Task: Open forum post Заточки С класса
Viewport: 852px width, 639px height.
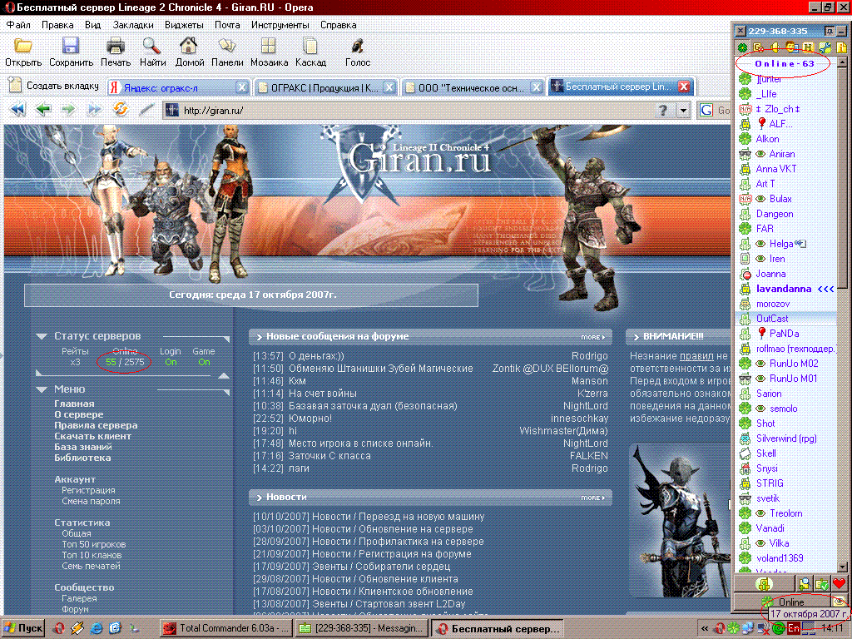Action: pyautogui.click(x=329, y=456)
